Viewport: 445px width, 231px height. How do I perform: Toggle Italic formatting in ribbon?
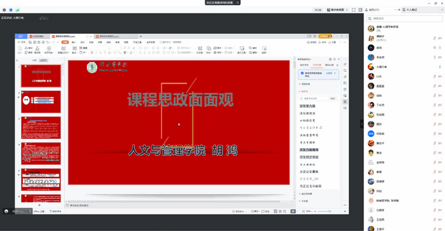point(96,53)
